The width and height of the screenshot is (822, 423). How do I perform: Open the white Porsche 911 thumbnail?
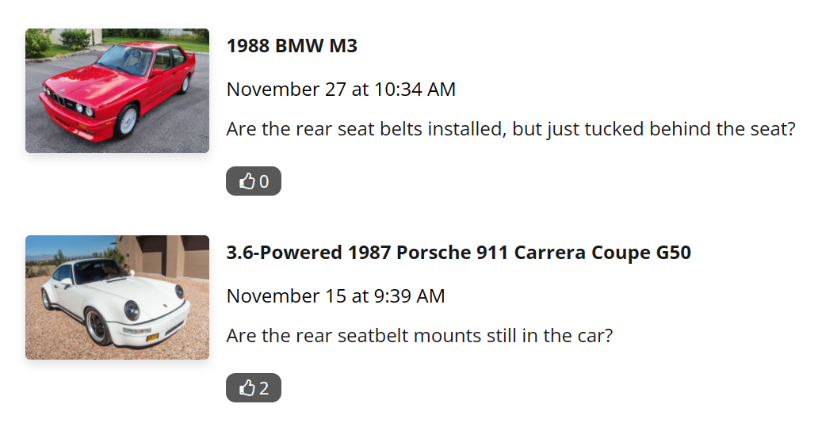tap(117, 297)
